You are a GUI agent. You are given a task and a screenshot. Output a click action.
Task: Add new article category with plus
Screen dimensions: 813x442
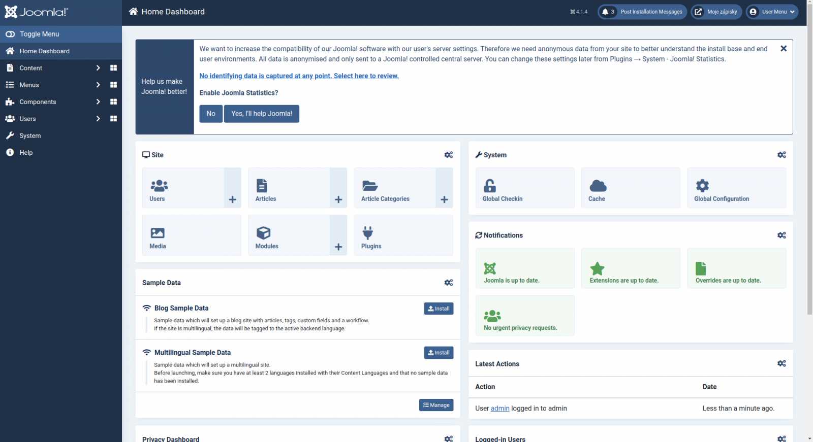[444, 199]
